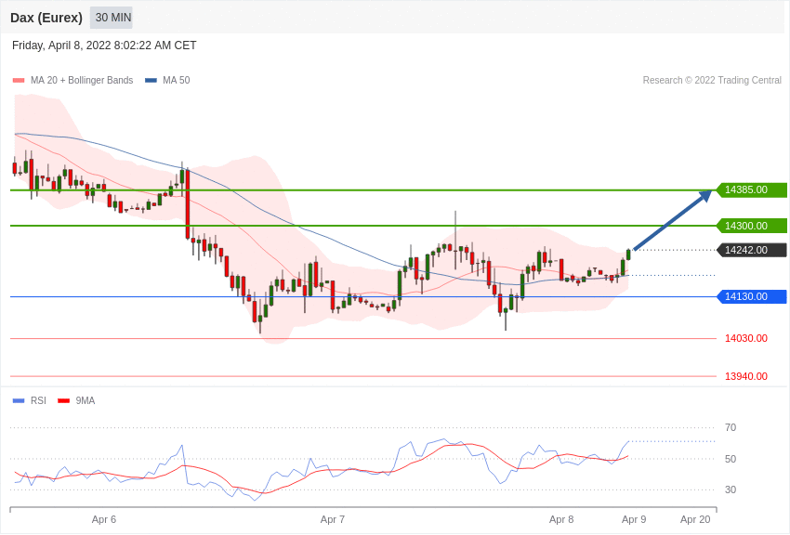The image size is (790, 535).
Task: Click the red 14030.00 support label
Action: (745, 339)
